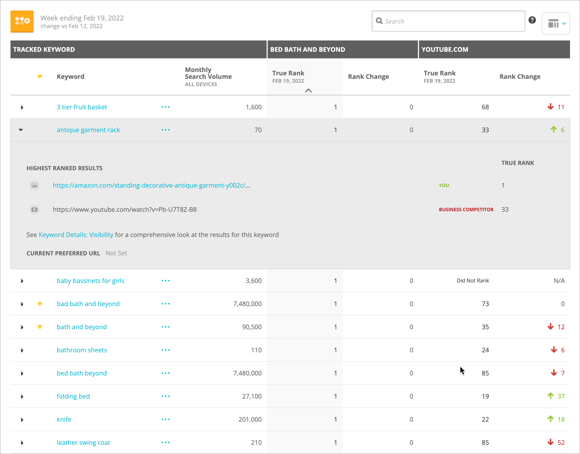Screen dimensions: 580x454
Task: Expand the bath and beyond row
Action: 22,327
